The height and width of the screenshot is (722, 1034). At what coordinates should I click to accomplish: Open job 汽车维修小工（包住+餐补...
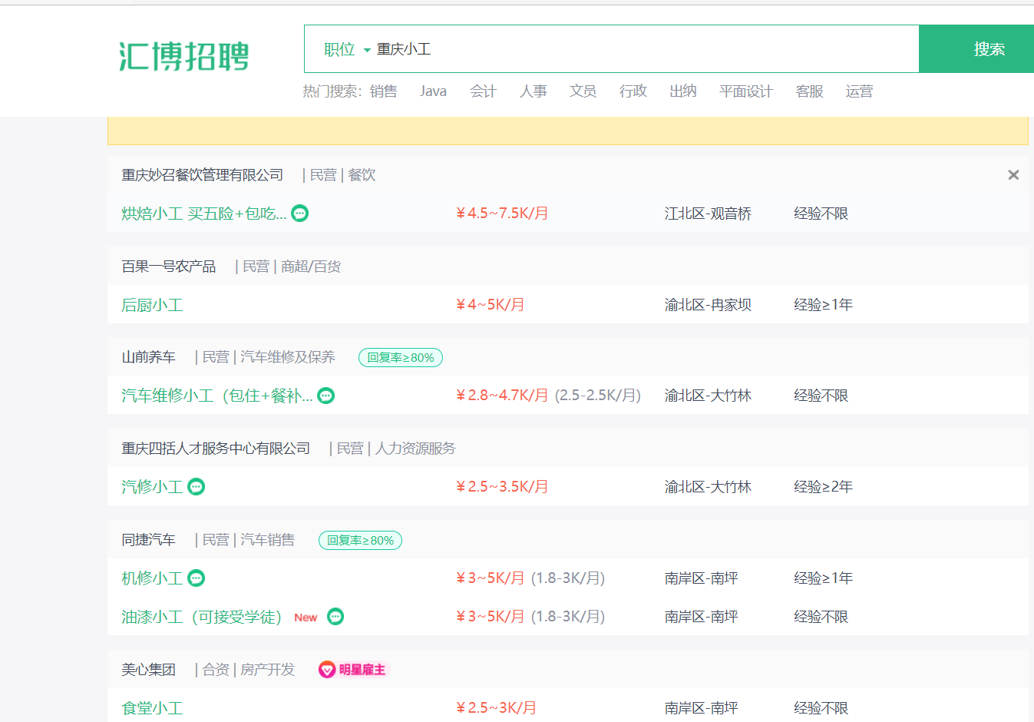[x=217, y=396]
